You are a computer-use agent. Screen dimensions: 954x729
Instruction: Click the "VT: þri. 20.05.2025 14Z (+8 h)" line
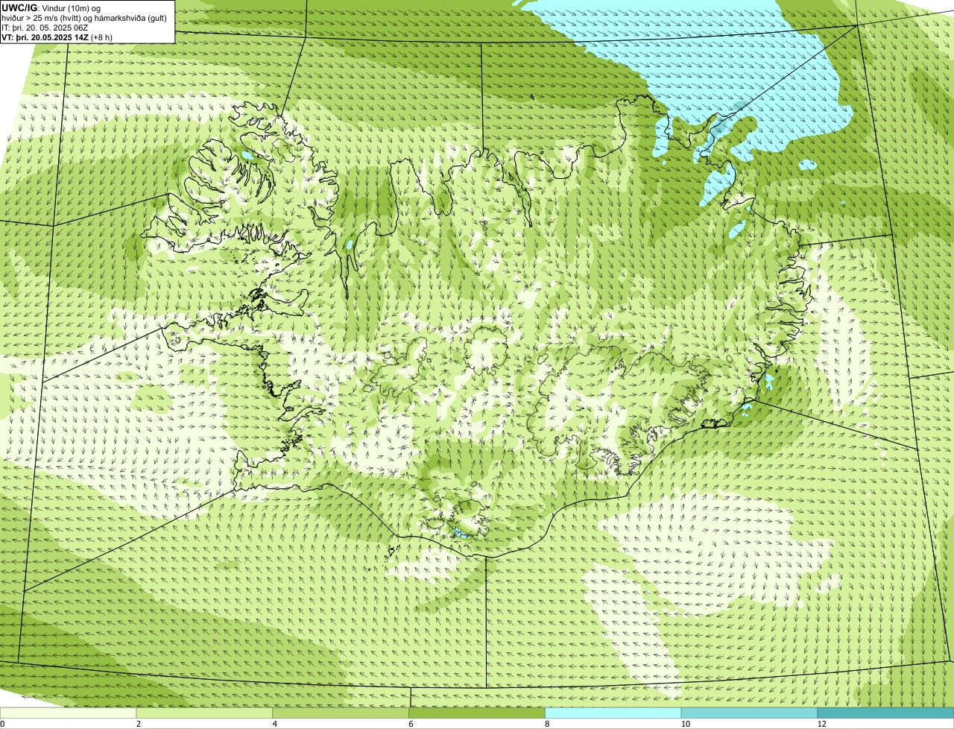tap(57, 37)
